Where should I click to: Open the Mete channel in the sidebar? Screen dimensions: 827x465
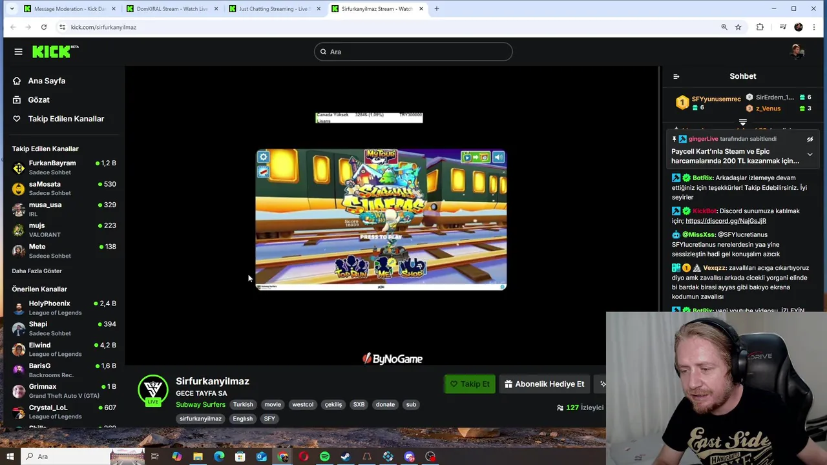63,251
